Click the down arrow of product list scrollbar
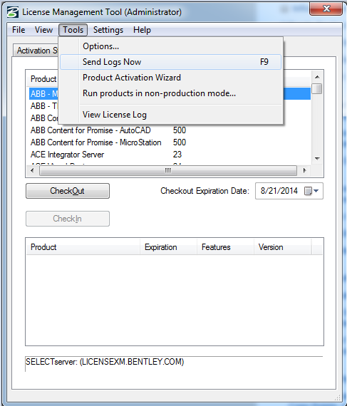The height and width of the screenshot is (406, 347). click(x=317, y=158)
